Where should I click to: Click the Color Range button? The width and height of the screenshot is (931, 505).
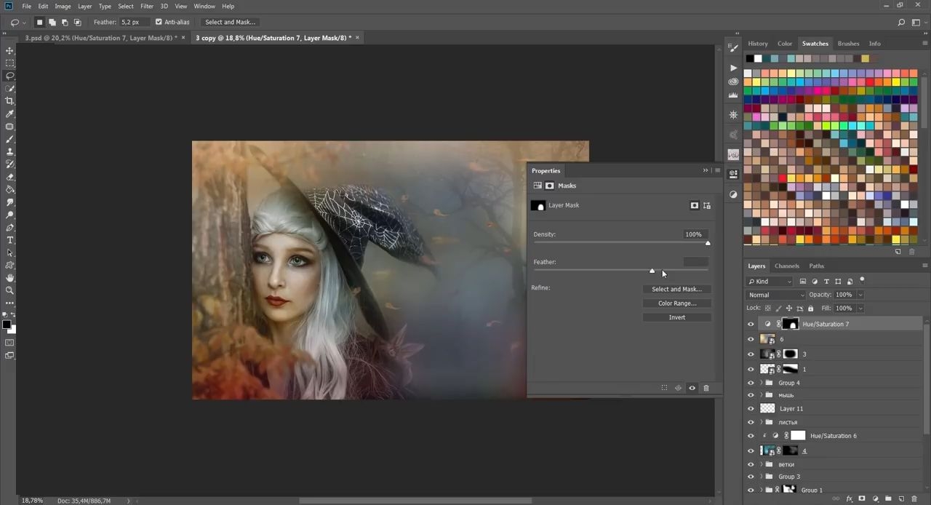click(677, 303)
